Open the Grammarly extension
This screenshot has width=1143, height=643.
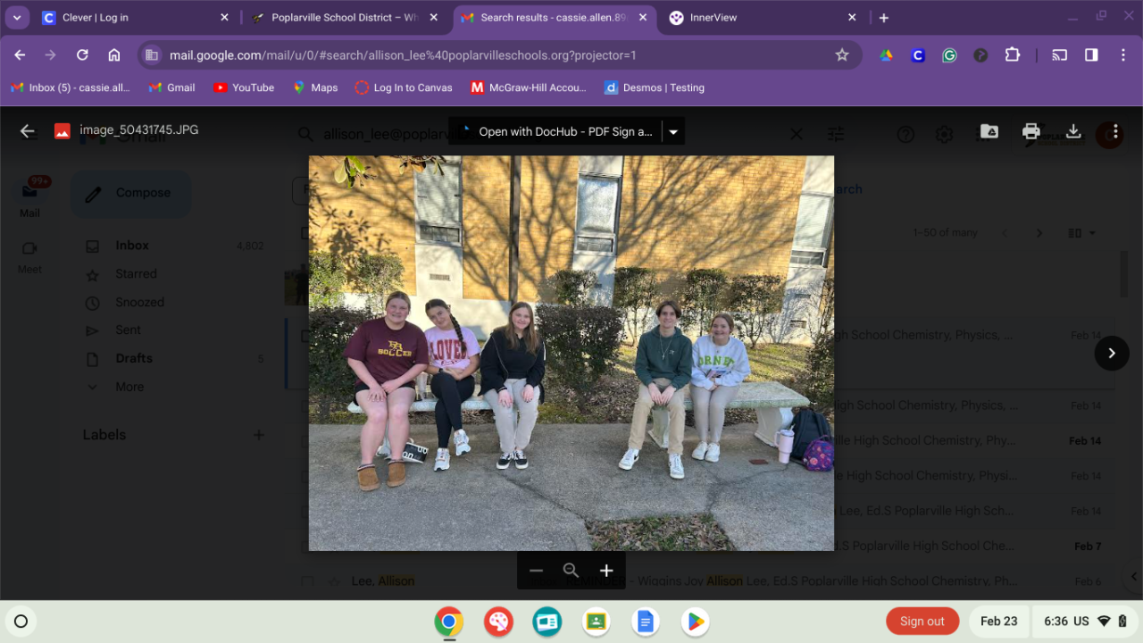[949, 55]
